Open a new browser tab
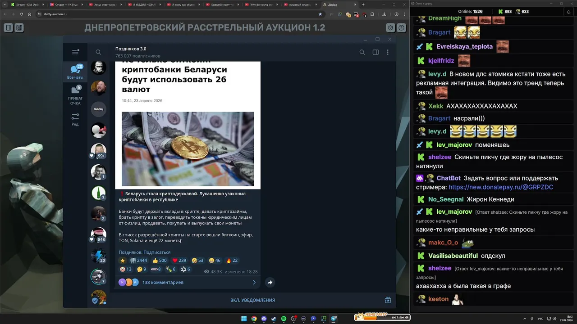Viewport: 577px width, 324px height. (x=363, y=4)
